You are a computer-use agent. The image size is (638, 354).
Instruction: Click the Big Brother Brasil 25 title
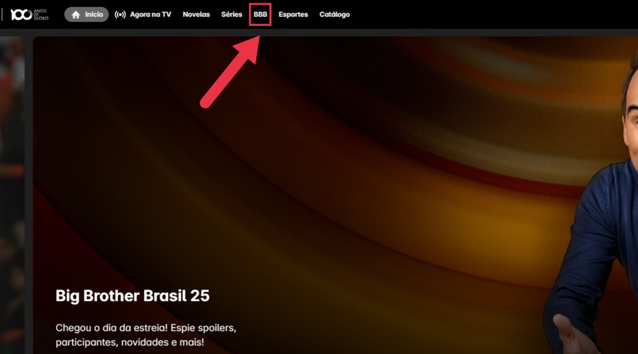coord(133,296)
